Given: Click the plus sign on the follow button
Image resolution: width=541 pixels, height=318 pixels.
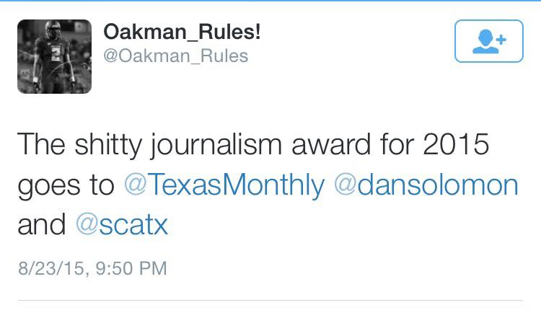Looking at the screenshot, I should pos(501,37).
